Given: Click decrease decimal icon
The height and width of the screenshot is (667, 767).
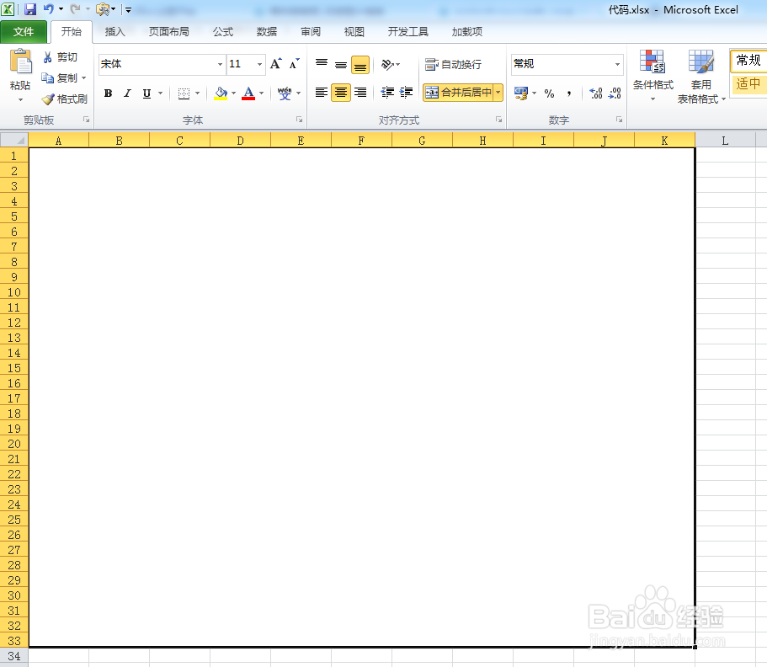Looking at the screenshot, I should (615, 93).
